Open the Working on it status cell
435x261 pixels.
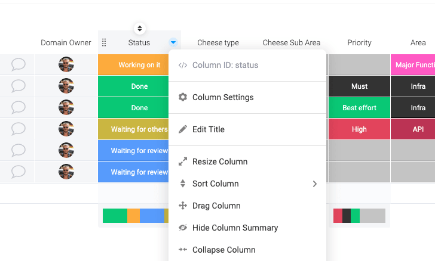coord(133,65)
